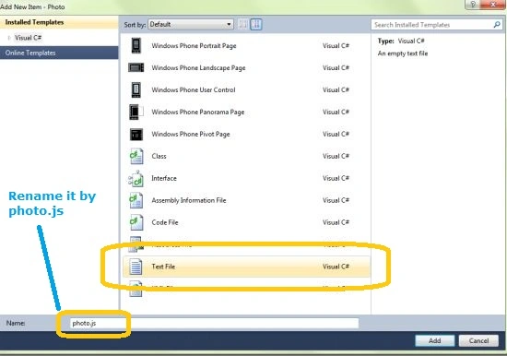507x356 pixels.
Task: Select the 'Code File' template label
Action: click(x=165, y=222)
